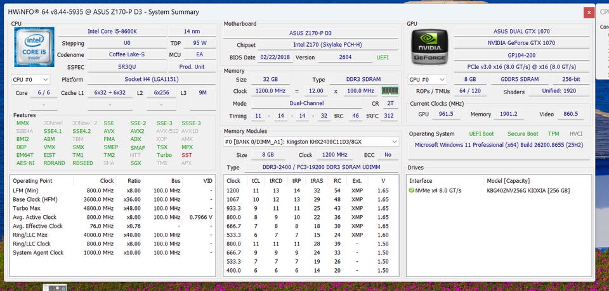Open the CPU #0 selector dropdown
The height and width of the screenshot is (291, 609).
point(30,80)
